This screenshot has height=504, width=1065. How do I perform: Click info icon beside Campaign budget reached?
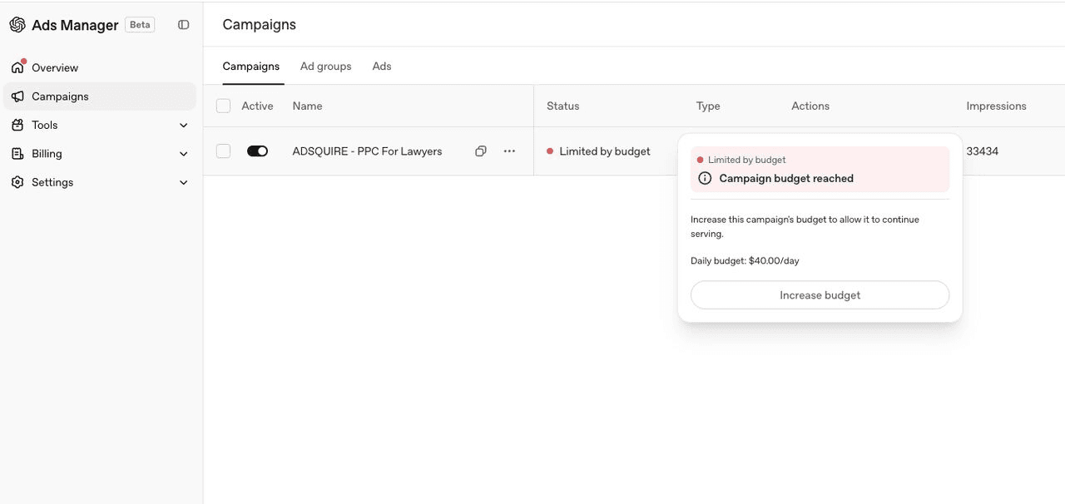tap(705, 178)
